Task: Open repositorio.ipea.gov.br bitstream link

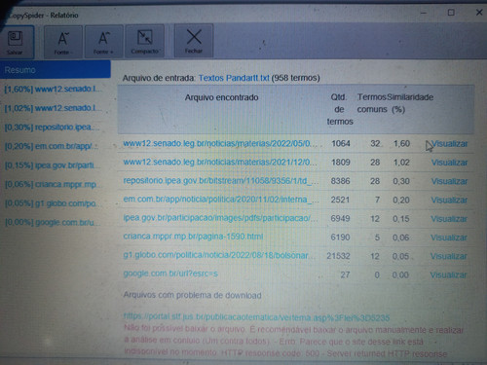Action: [x=221, y=181]
